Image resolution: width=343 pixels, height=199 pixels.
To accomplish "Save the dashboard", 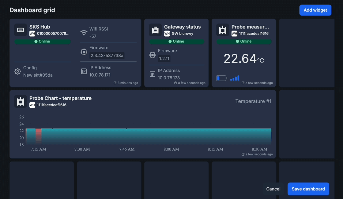I will [308, 189].
